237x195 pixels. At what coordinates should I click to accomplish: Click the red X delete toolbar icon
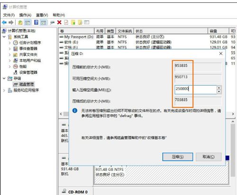(x=59, y=22)
